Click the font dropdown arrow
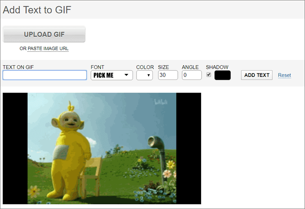This screenshot has width=305, height=209. [126, 75]
